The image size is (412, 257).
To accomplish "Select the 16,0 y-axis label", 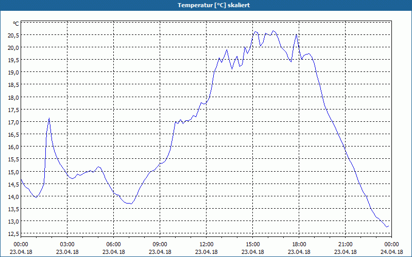I will tap(13, 148).
